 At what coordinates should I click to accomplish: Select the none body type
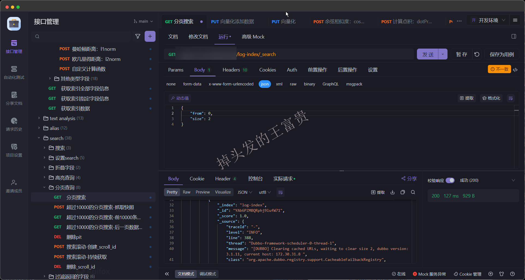pos(171,84)
